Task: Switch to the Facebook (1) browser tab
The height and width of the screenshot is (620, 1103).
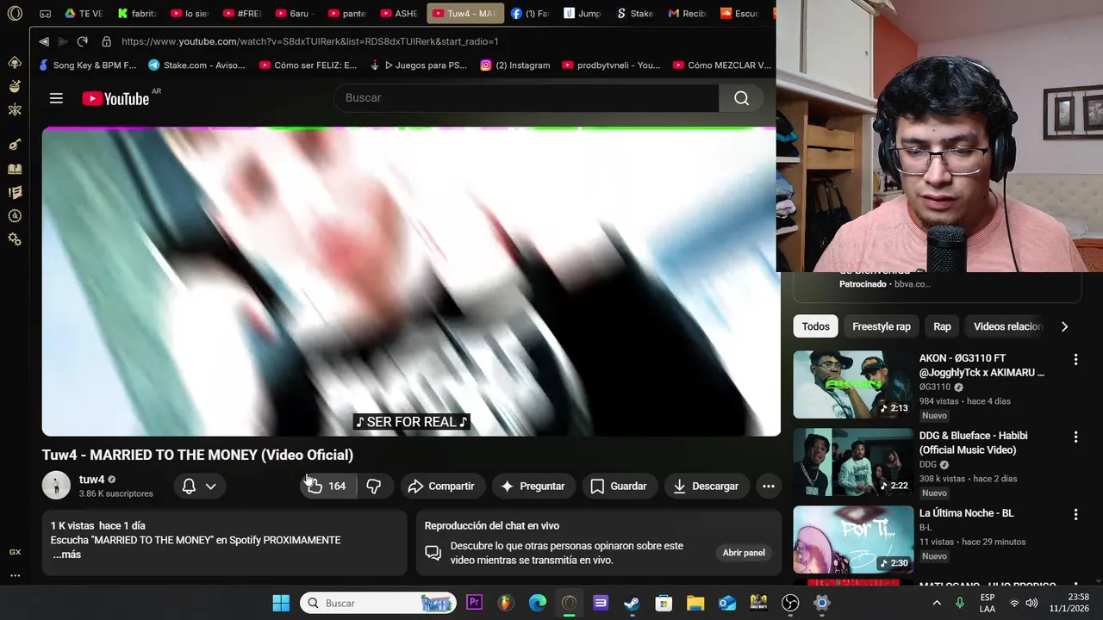Action: 529,14
